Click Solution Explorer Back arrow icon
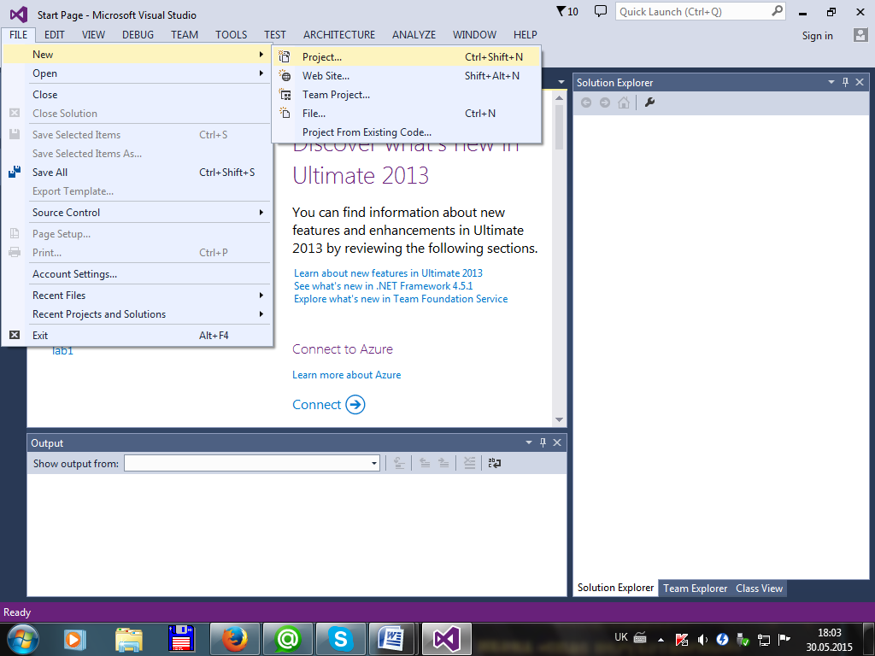Screen dimensions: 875x656 point(586,102)
